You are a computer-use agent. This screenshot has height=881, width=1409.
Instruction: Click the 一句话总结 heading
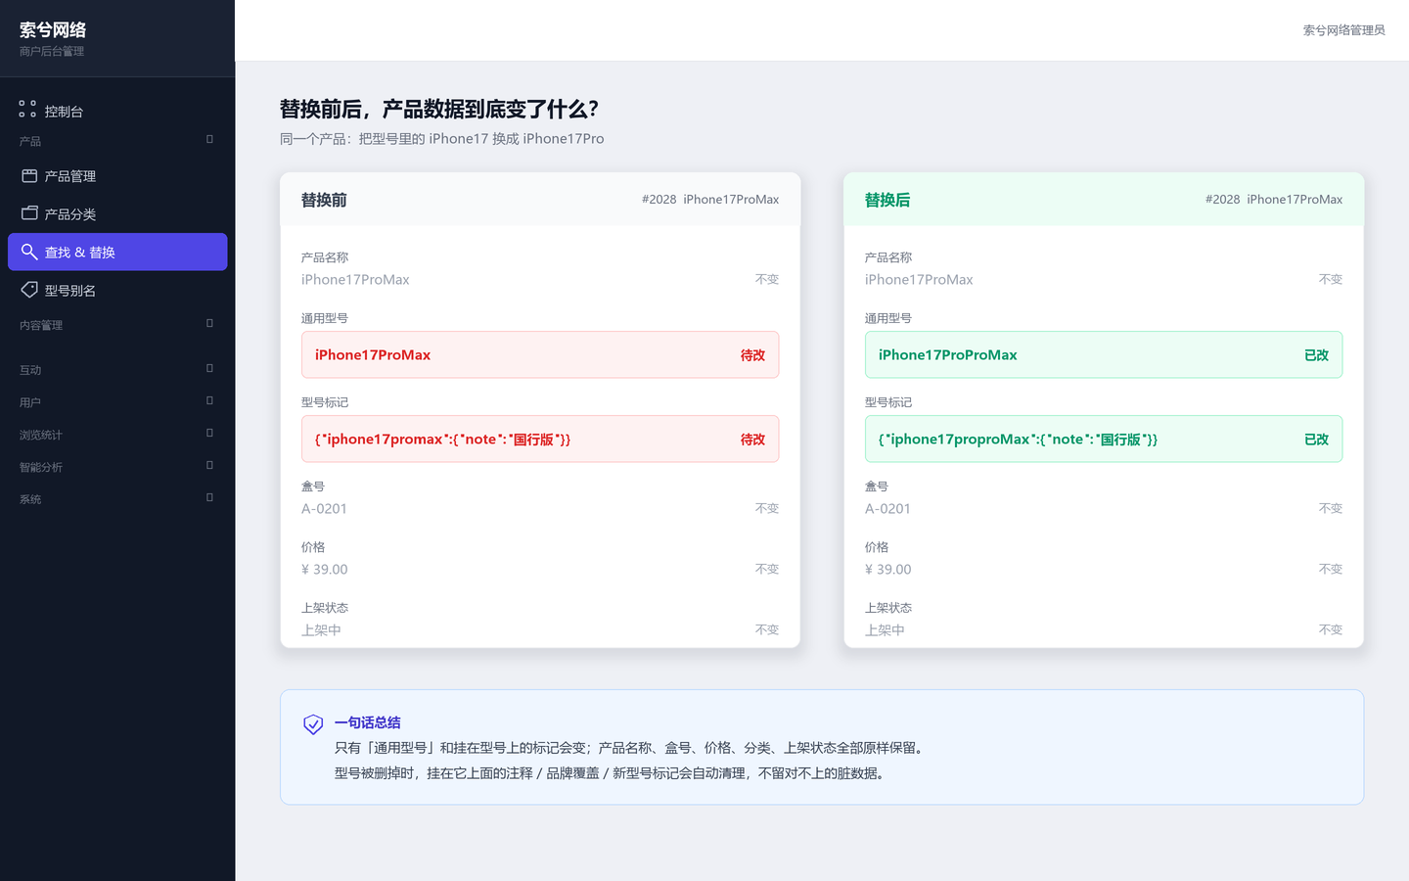(368, 722)
